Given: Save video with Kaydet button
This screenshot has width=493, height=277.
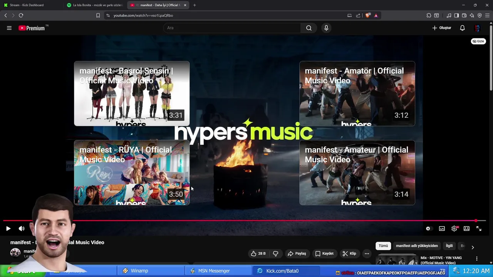Looking at the screenshot, I should [x=324, y=254].
